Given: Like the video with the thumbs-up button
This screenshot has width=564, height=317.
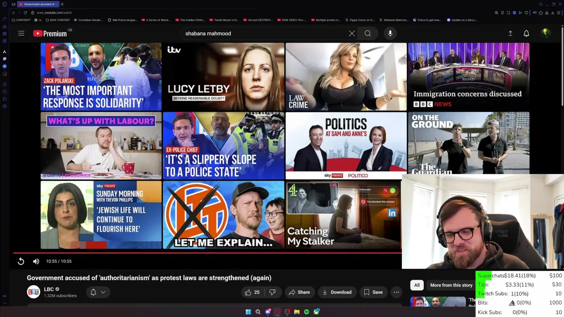Looking at the screenshot, I should pyautogui.click(x=252, y=292).
